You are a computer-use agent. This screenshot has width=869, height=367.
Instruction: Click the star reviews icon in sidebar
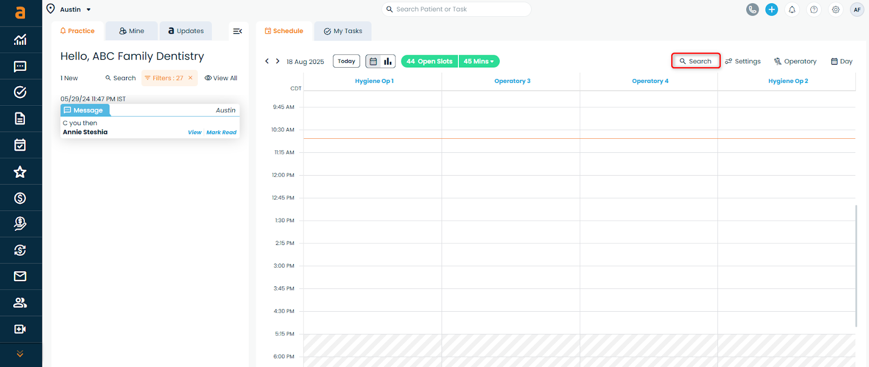(20, 172)
